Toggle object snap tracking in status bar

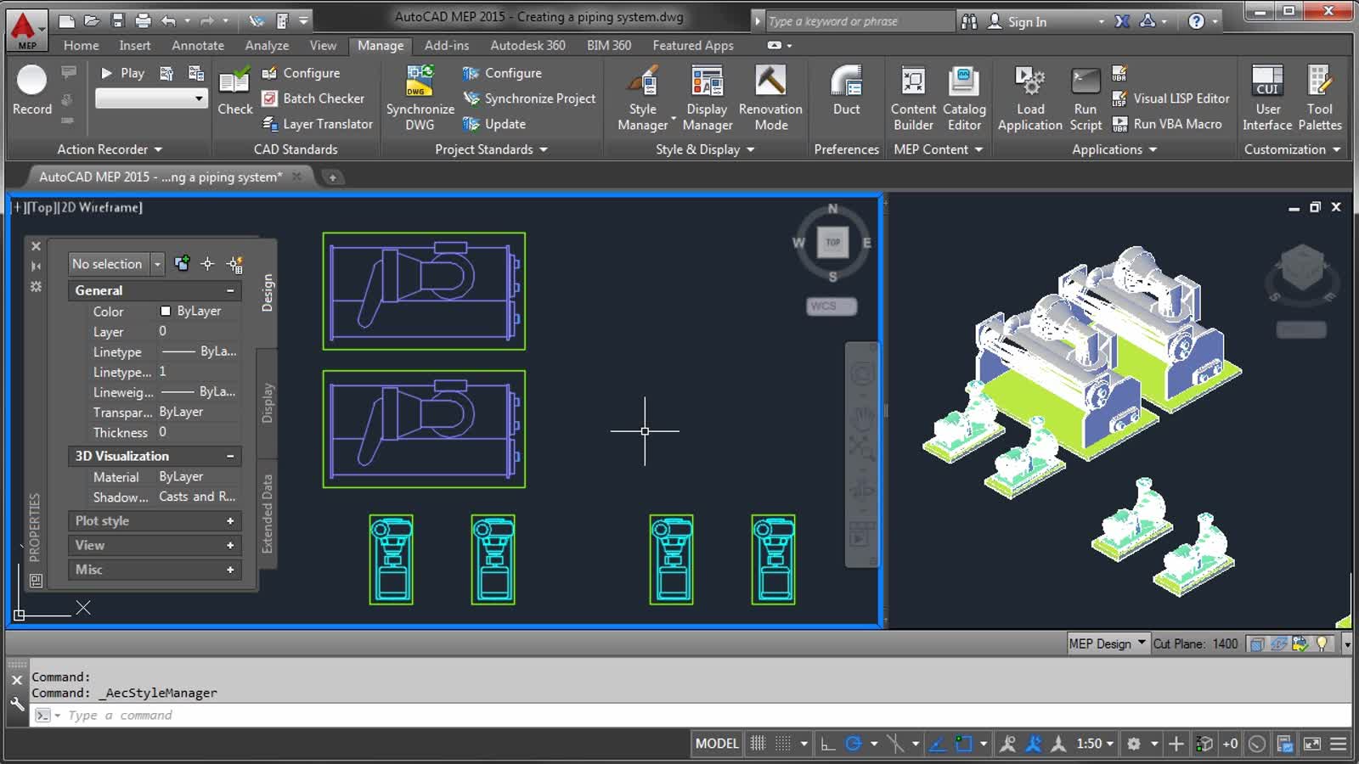click(938, 744)
